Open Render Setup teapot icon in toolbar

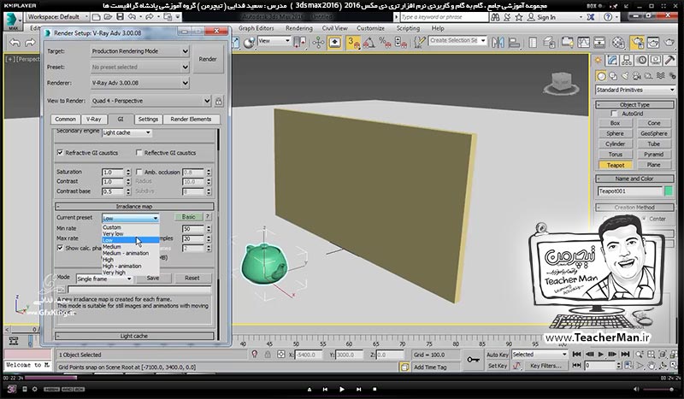(x=637, y=43)
